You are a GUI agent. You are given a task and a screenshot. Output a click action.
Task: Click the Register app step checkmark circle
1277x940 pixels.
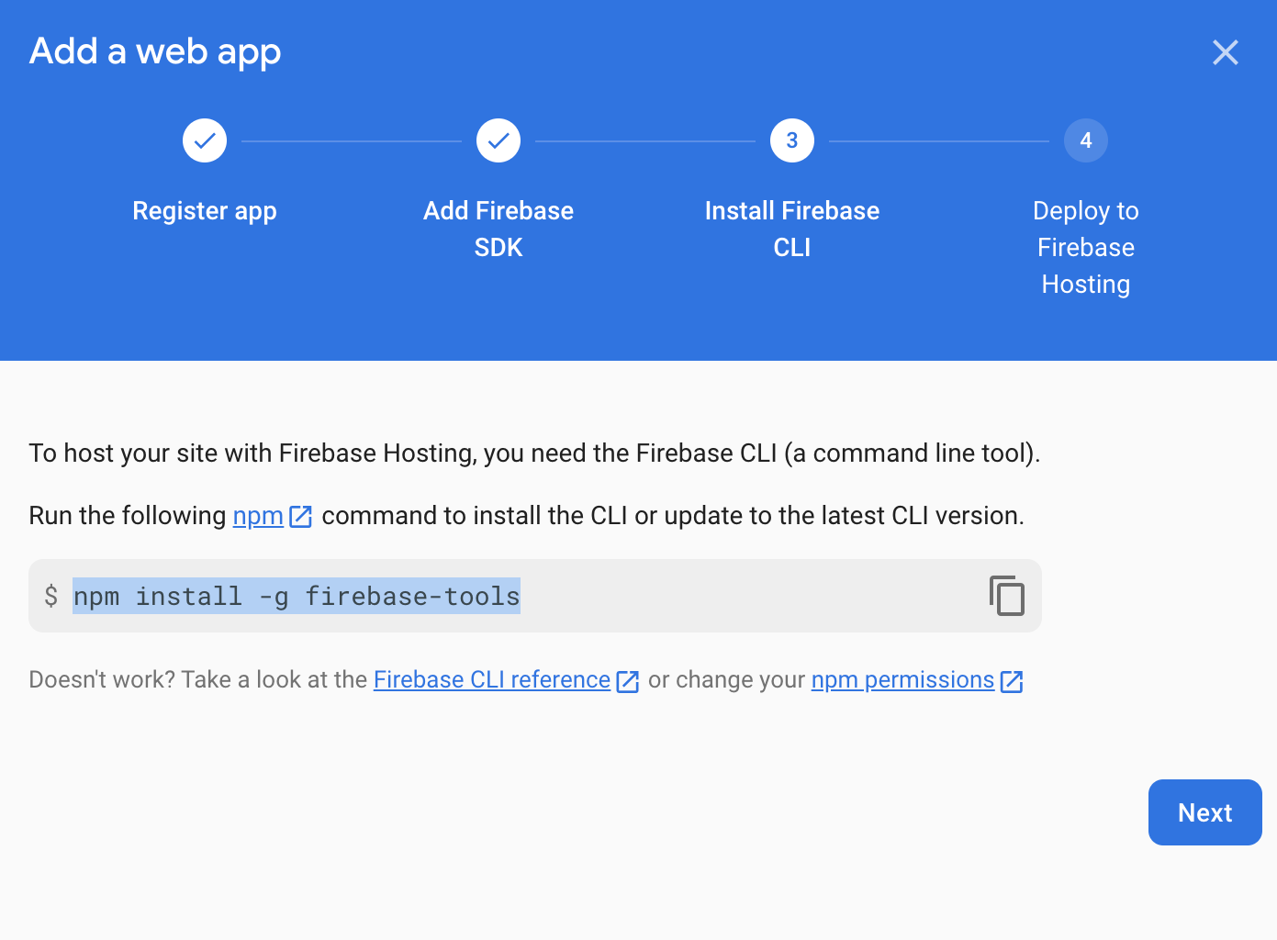point(205,140)
